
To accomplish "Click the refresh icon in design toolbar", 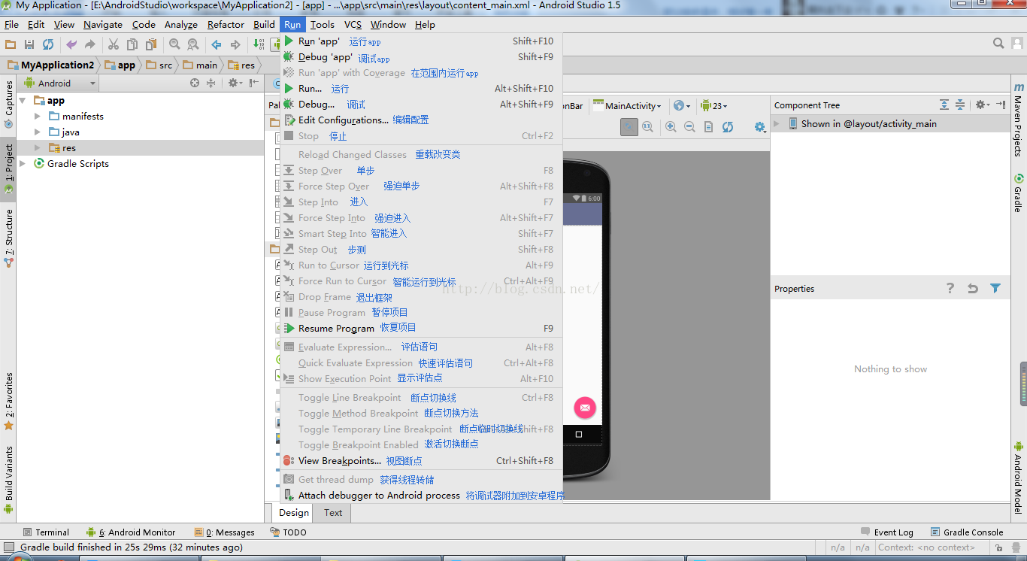I will point(728,127).
